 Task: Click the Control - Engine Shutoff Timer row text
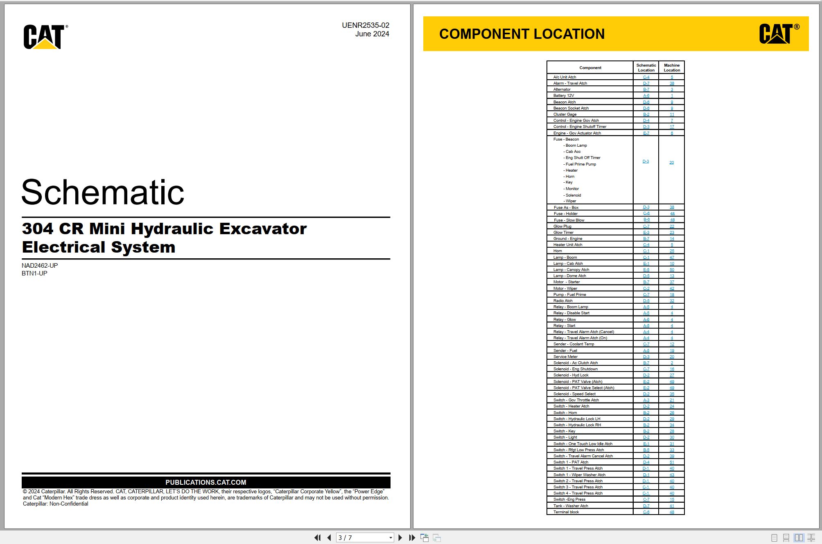[x=580, y=127]
